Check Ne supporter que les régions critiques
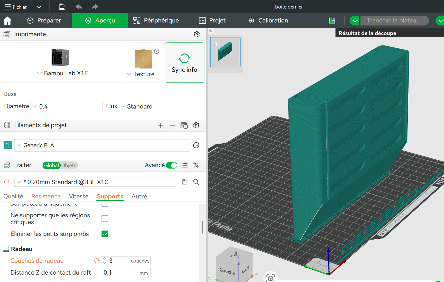Screen dimensions: 444x282 click(105, 218)
